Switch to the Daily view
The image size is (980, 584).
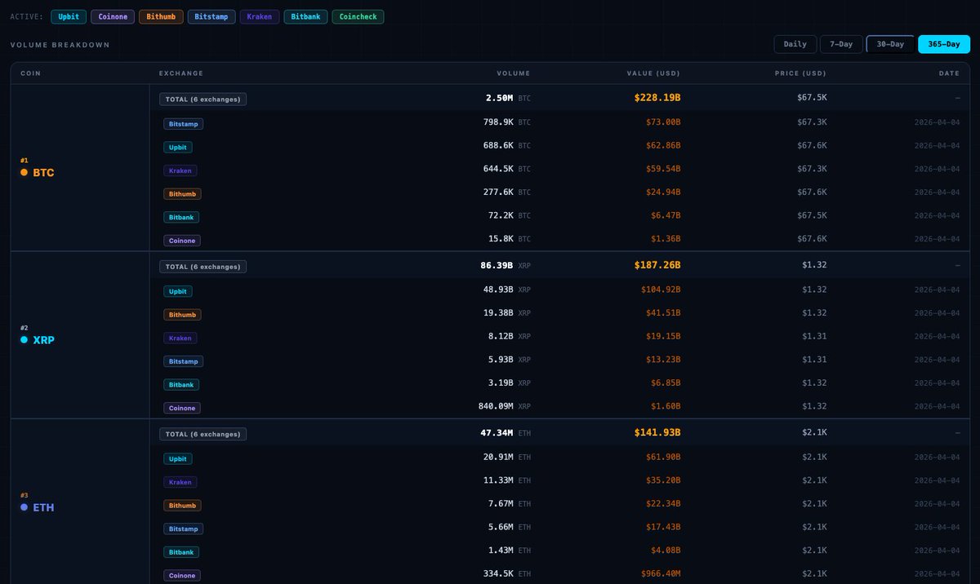pos(795,44)
